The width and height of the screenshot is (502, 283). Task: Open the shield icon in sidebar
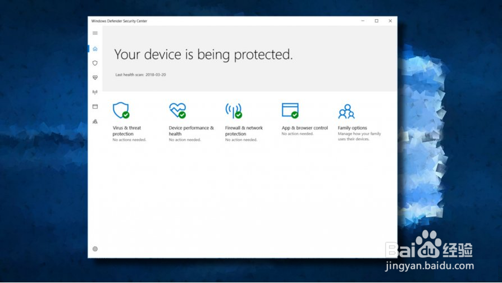point(95,63)
